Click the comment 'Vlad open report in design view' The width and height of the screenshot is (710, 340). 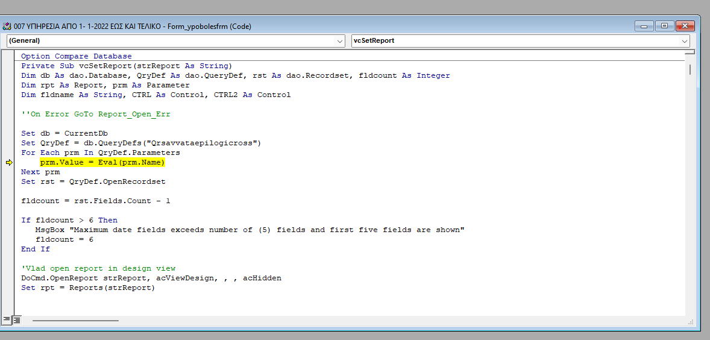[98, 268]
